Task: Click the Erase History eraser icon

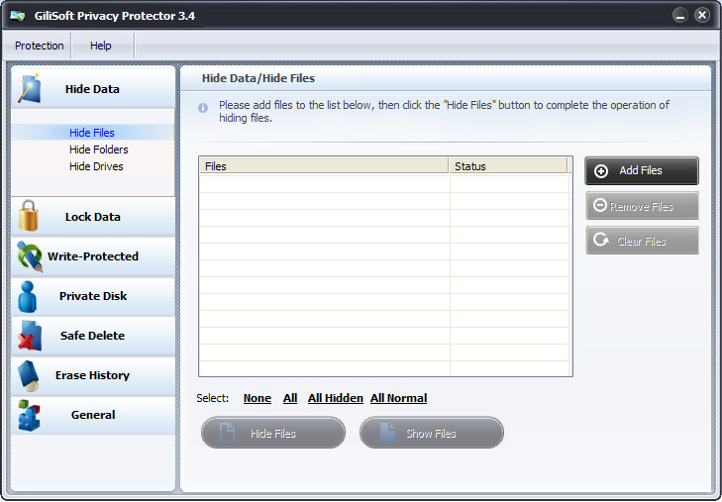Action: [29, 375]
